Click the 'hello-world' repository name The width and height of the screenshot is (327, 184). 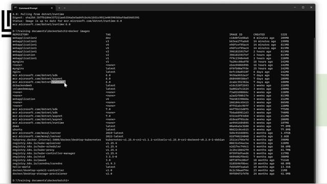coord(21,167)
